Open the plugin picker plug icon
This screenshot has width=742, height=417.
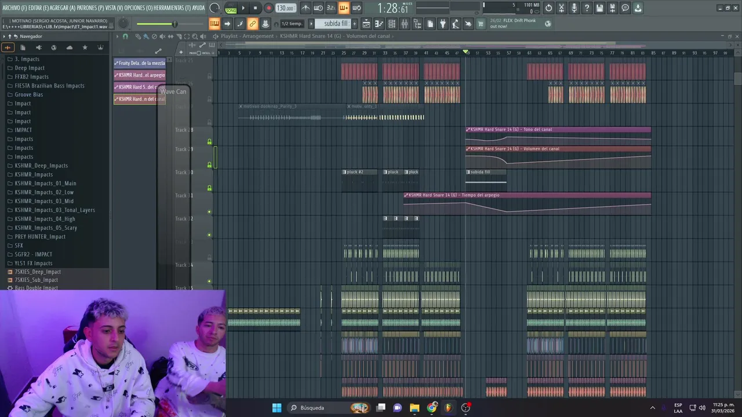coord(443,24)
